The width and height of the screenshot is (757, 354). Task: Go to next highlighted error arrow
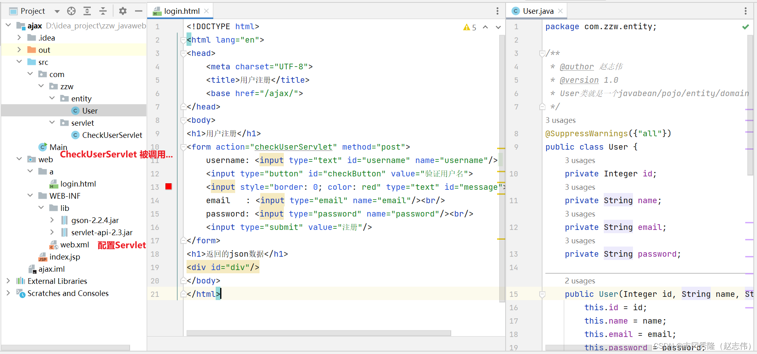click(x=498, y=27)
